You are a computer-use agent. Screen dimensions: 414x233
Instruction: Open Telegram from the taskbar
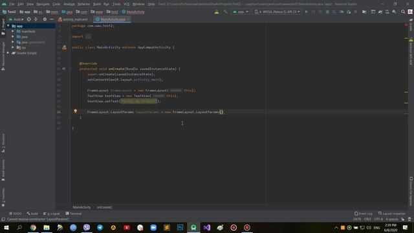[x=100, y=227]
